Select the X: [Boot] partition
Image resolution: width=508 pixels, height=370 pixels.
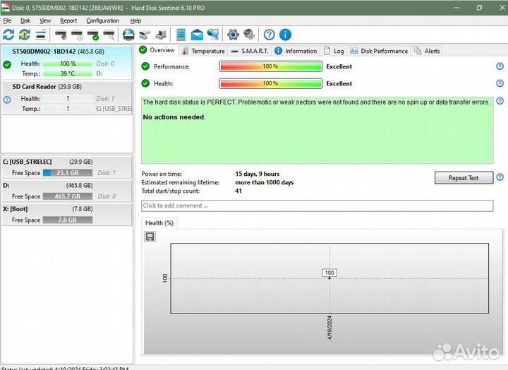click(67, 214)
